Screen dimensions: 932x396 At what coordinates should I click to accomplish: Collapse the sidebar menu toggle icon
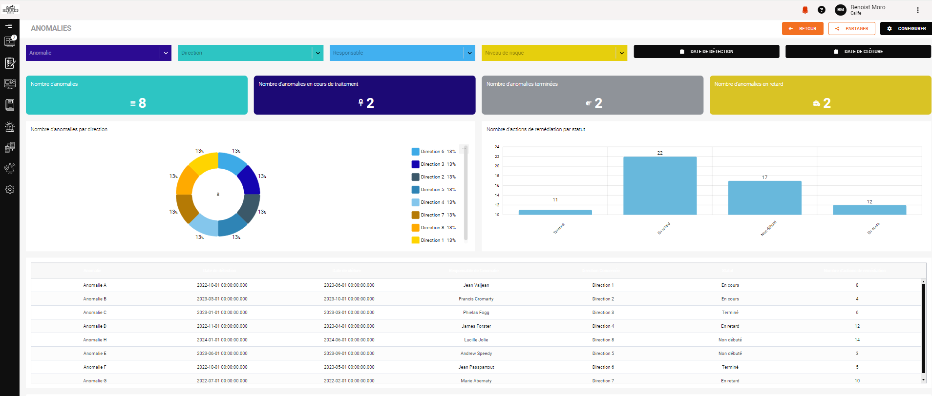(x=9, y=26)
